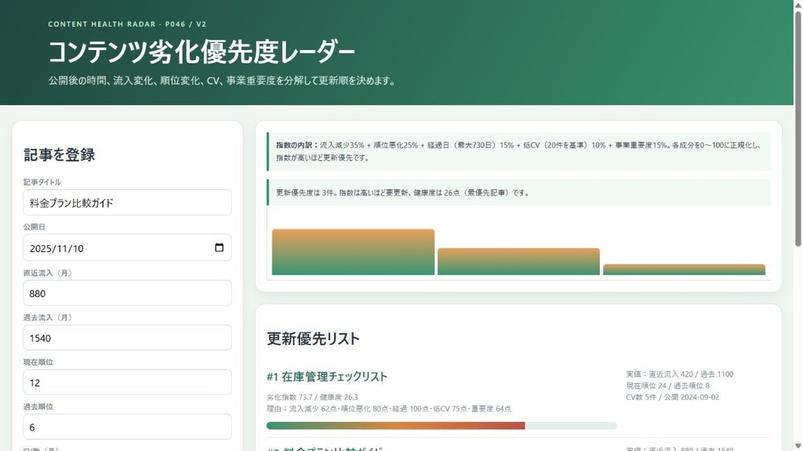
Task: Click the 記事を登録 heading
Action: click(59, 155)
